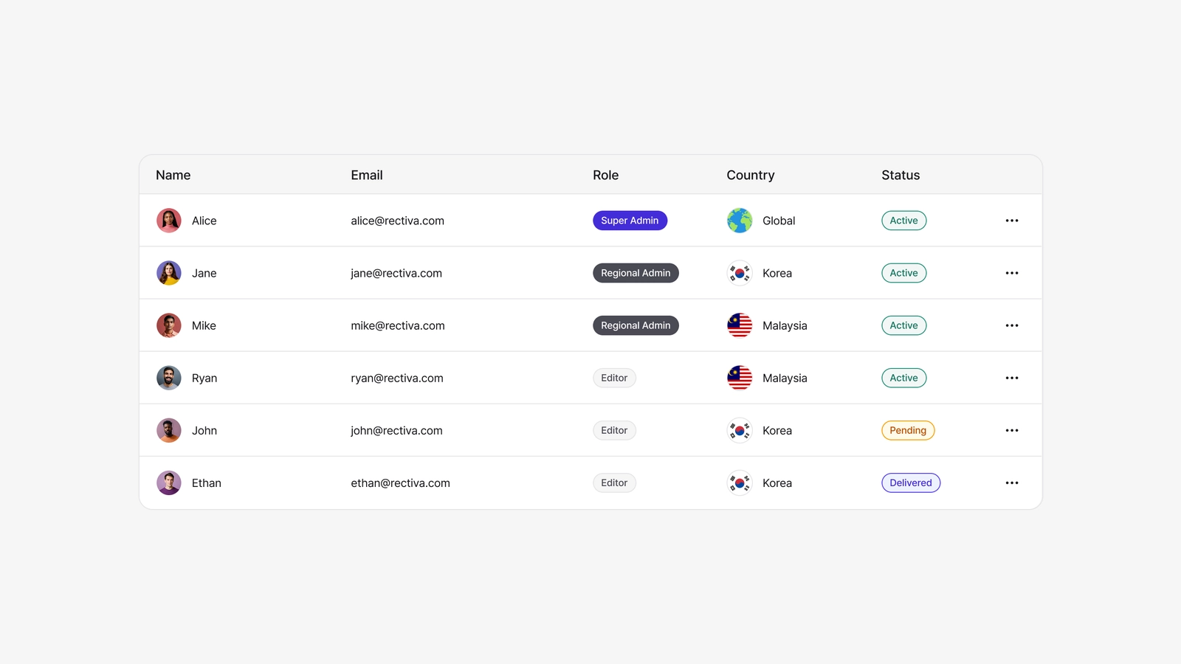Click the Global globe icon in Alice's row
The image size is (1181, 664).
pyautogui.click(x=740, y=221)
